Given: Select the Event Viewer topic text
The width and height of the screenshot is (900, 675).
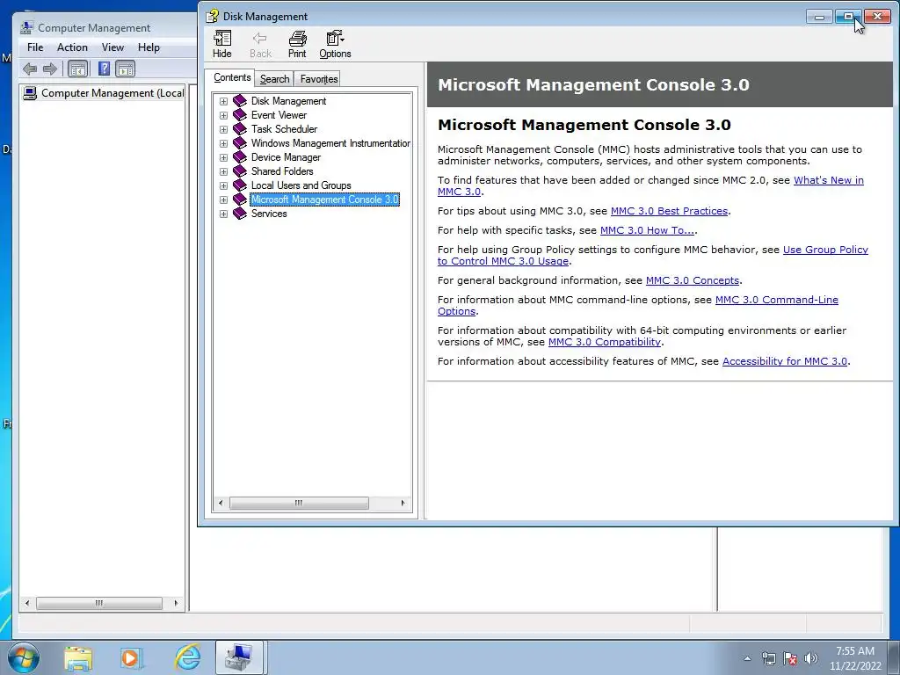Looking at the screenshot, I should point(279,115).
